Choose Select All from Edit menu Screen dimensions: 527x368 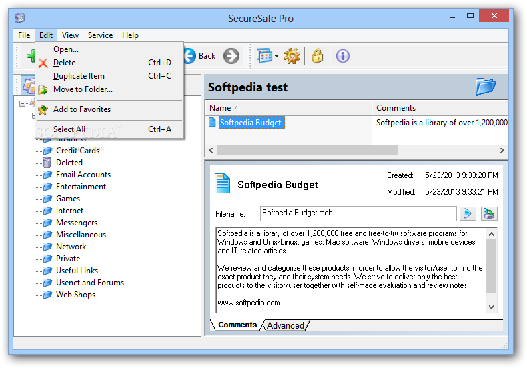[x=109, y=129]
